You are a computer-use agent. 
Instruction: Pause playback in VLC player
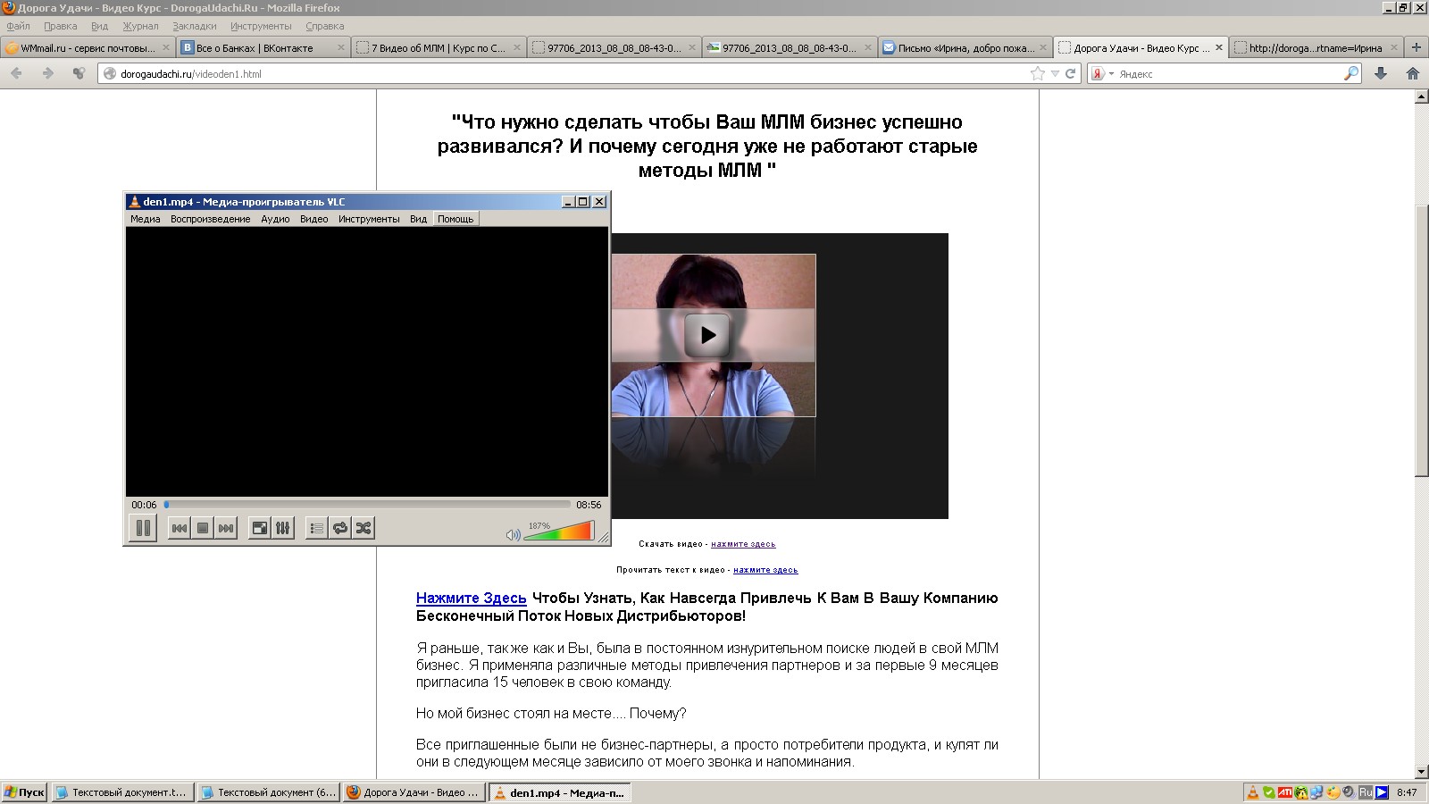click(143, 528)
